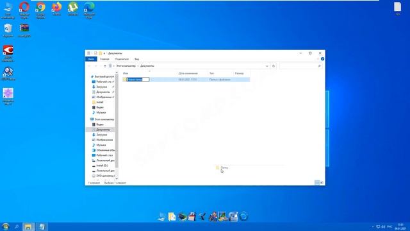
Task: Click the navigation pane scrollbar down arrow
Action: pos(117,178)
